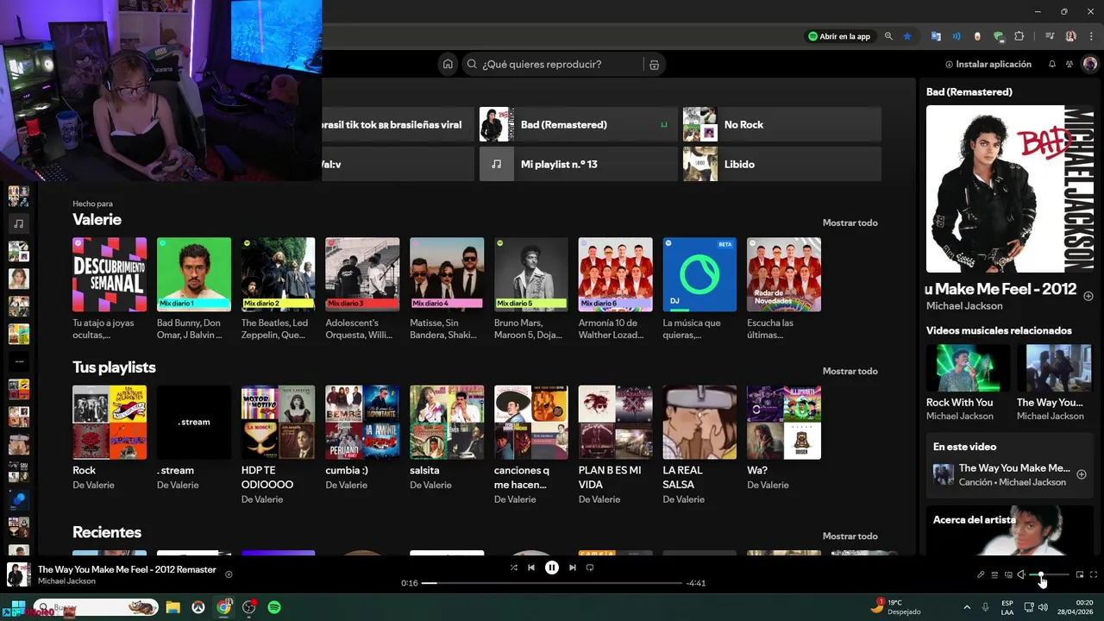
Task: Open the lyrics microphone icon
Action: tap(981, 574)
